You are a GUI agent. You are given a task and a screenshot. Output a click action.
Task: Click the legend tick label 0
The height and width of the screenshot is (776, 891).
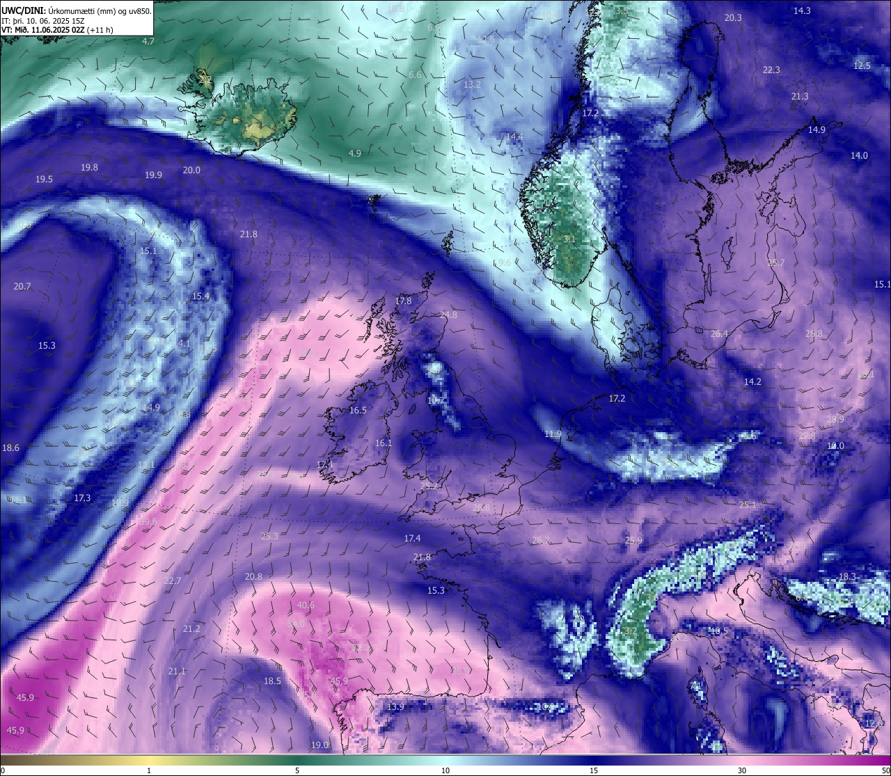pyautogui.click(x=3, y=770)
